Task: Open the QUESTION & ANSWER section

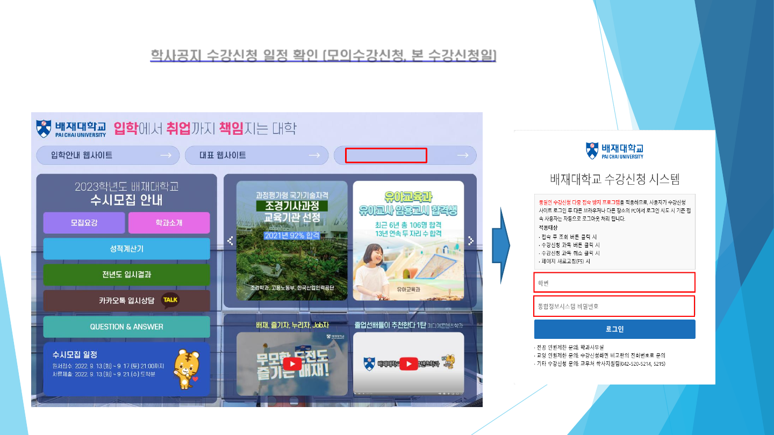Action: pyautogui.click(x=127, y=327)
